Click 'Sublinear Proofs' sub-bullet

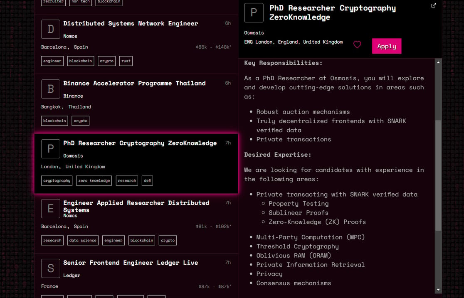pos(298,213)
